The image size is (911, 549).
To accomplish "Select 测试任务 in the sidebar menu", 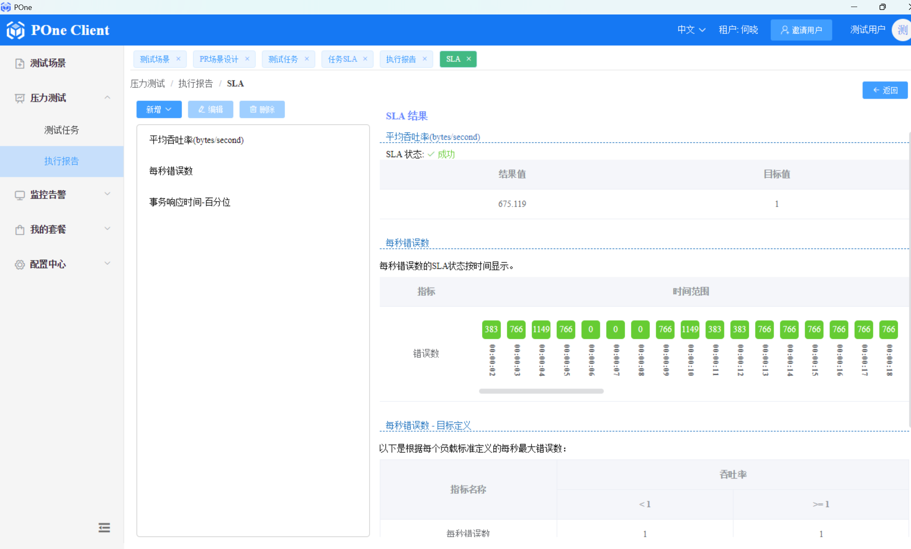I will pyautogui.click(x=62, y=130).
